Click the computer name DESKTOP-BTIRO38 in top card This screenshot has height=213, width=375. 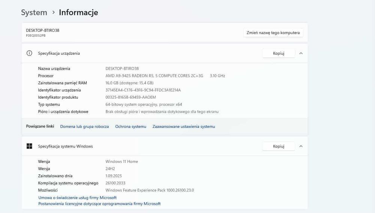43,30
